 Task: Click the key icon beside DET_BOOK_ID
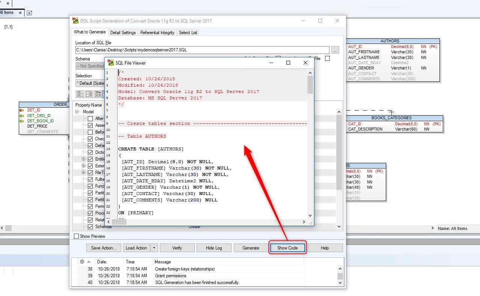click(22, 121)
